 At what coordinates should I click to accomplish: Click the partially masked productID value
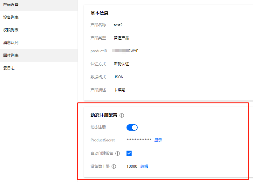coord(126,51)
